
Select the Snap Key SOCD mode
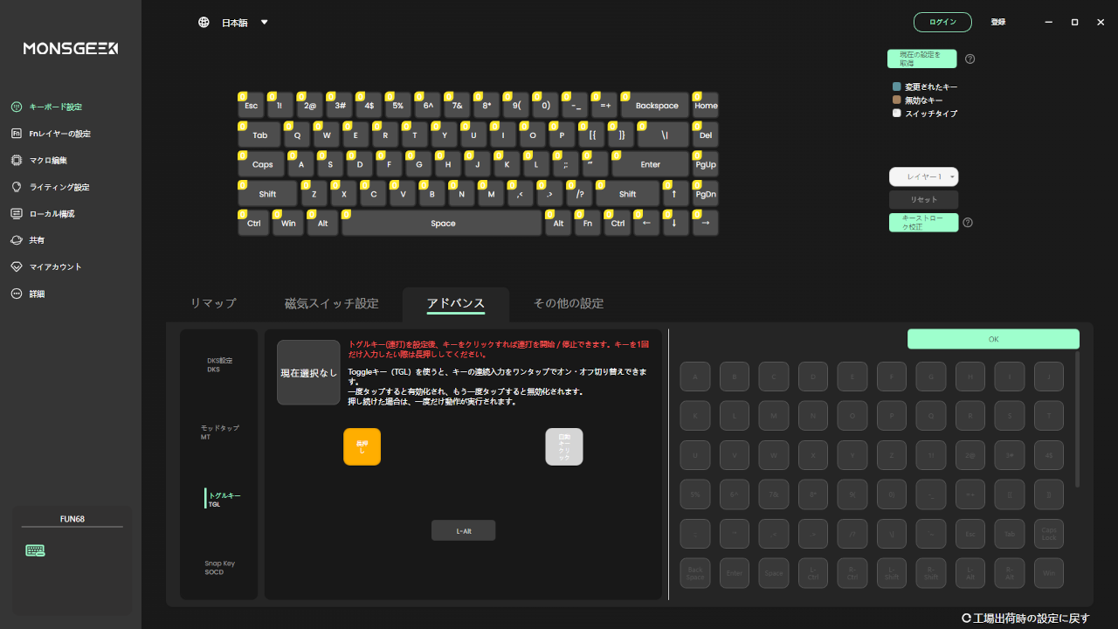point(219,568)
